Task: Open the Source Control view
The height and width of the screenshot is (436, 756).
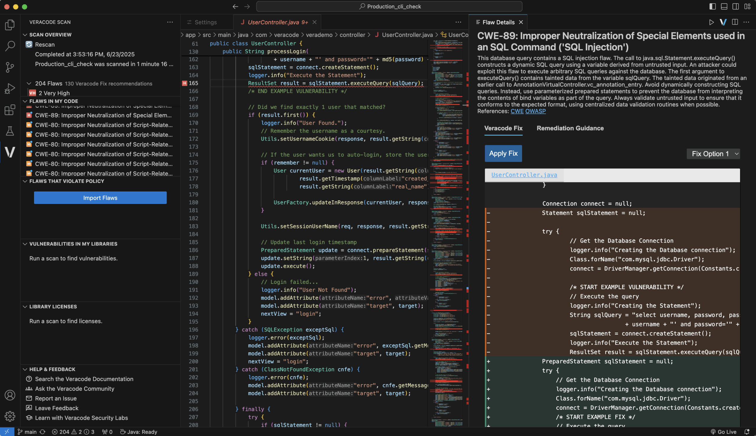Action: pyautogui.click(x=10, y=67)
